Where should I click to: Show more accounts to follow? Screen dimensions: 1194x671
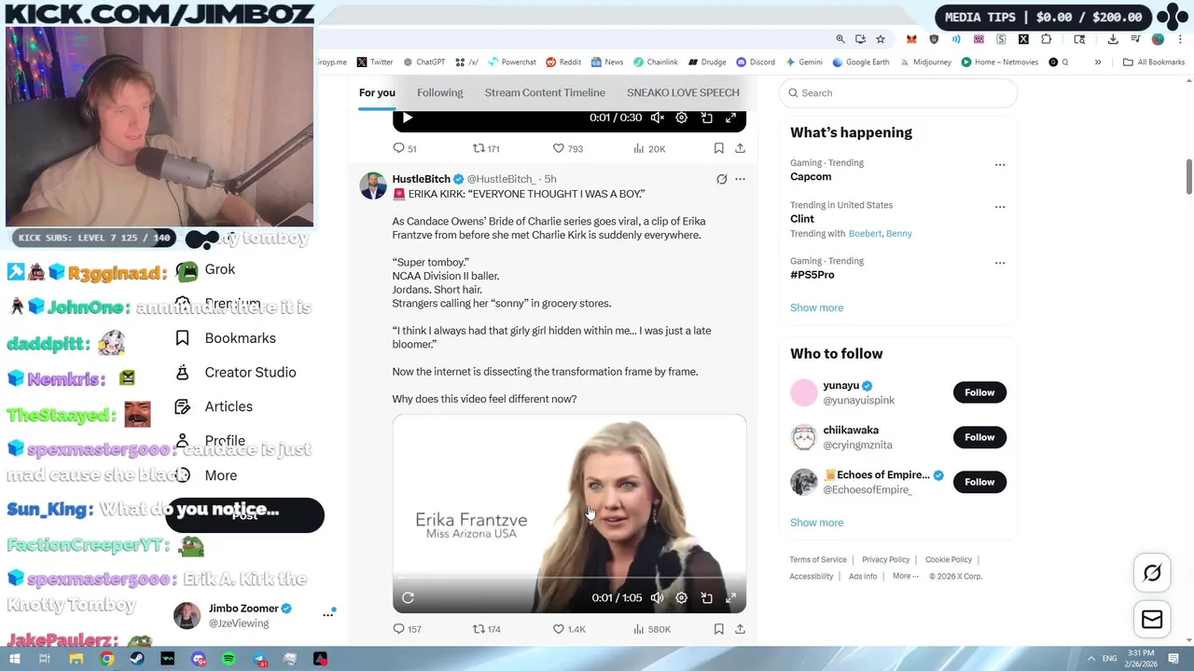[x=816, y=523]
